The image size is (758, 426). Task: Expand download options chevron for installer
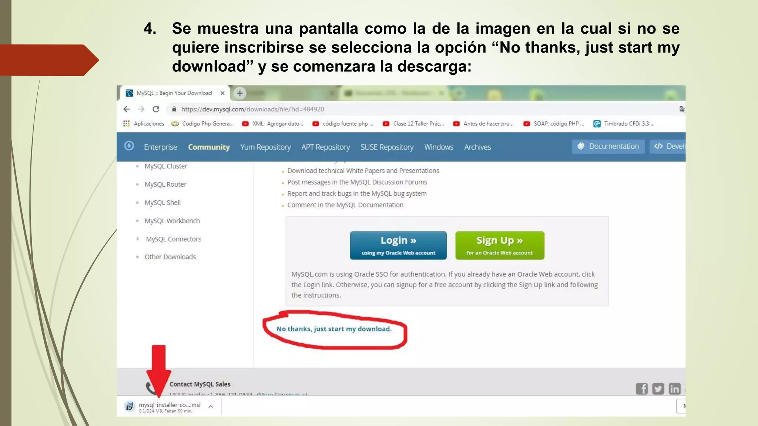[x=211, y=406]
